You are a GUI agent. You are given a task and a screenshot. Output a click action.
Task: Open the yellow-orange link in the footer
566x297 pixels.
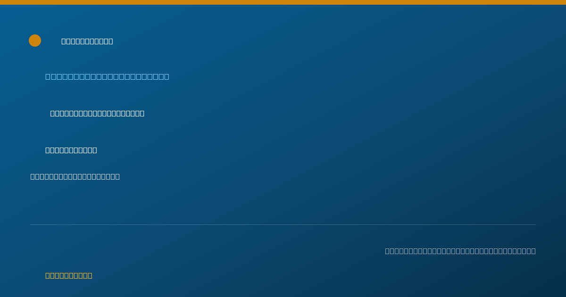(69, 275)
